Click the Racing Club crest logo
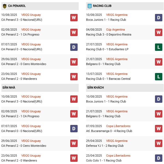The height and width of the screenshot is (164, 164). [x=89, y=6]
